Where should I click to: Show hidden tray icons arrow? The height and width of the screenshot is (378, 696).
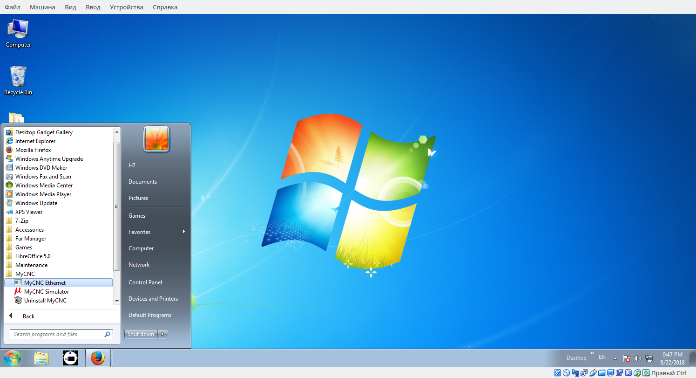(615, 358)
